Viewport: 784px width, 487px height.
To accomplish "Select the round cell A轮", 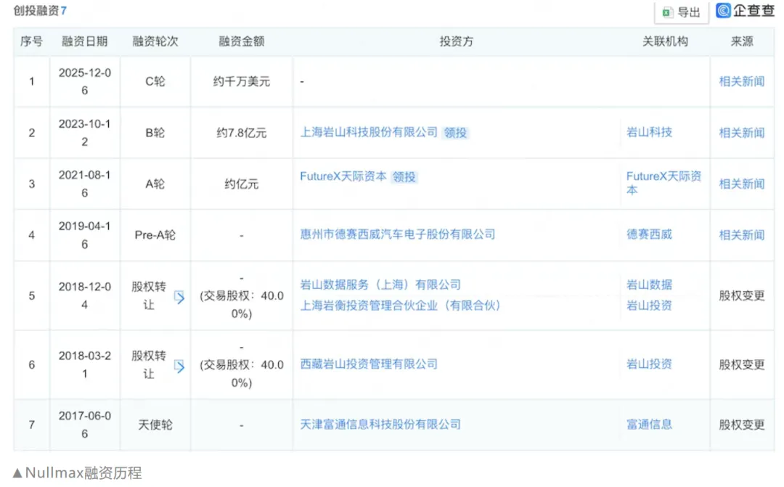I will point(155,184).
